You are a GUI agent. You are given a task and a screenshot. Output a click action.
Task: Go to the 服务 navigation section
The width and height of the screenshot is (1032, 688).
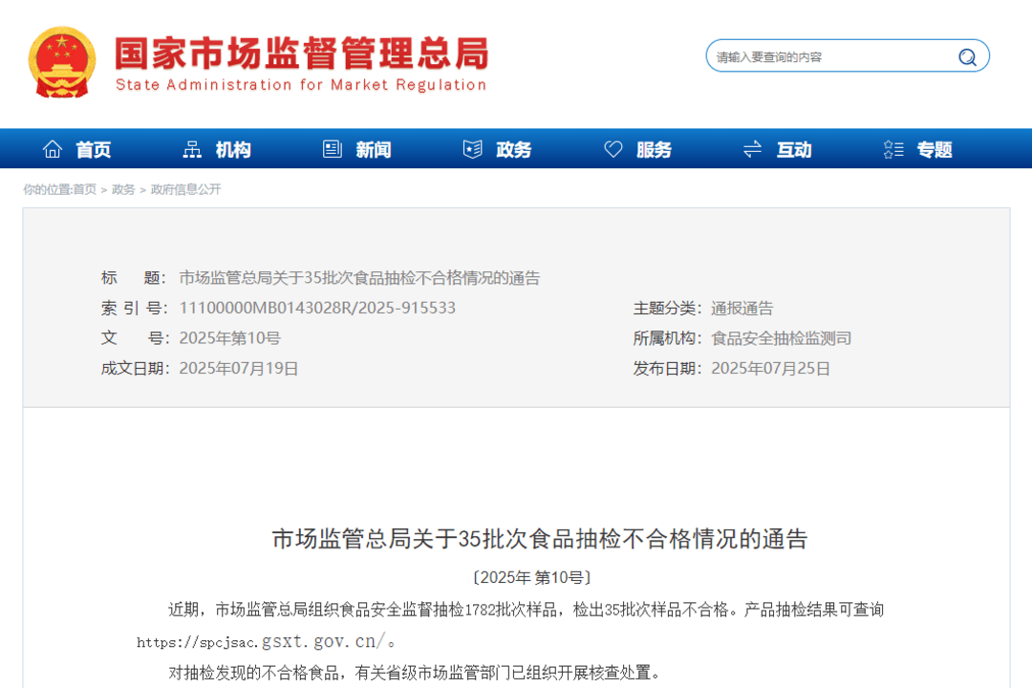click(x=654, y=150)
